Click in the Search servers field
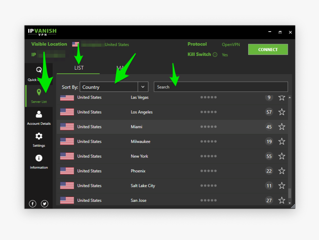Screen dimensions: 319x240 [221, 87]
